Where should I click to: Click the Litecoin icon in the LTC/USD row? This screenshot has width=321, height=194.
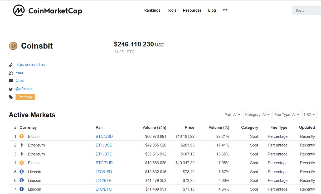[x=22, y=172]
